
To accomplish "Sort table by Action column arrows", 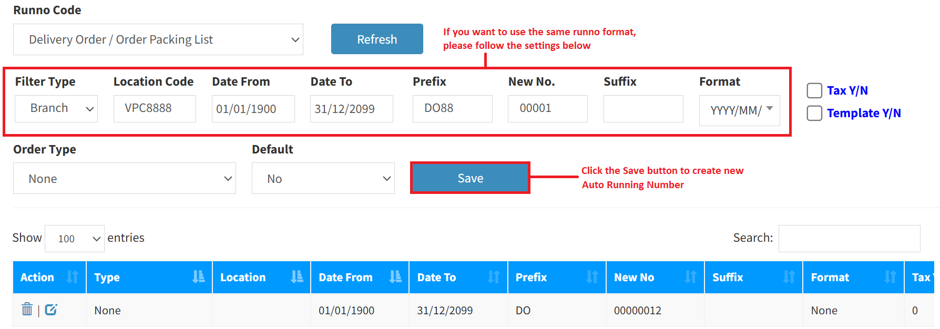I will pos(73,277).
